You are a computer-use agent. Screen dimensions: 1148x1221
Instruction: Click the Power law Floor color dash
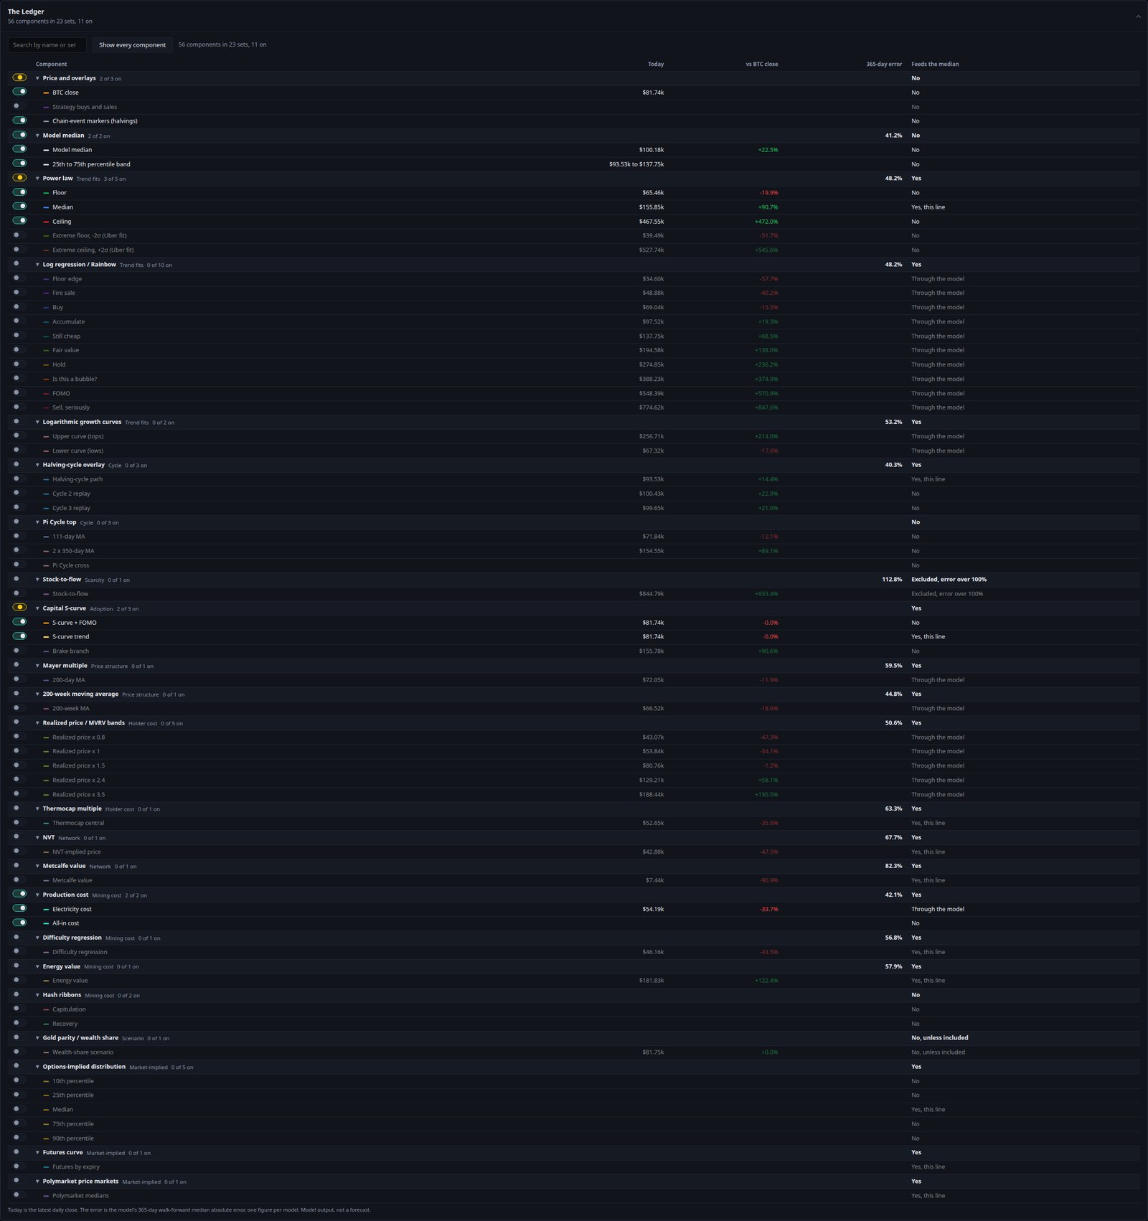pos(46,193)
